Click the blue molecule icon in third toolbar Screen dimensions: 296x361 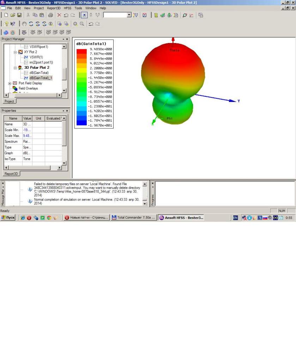pos(6,32)
